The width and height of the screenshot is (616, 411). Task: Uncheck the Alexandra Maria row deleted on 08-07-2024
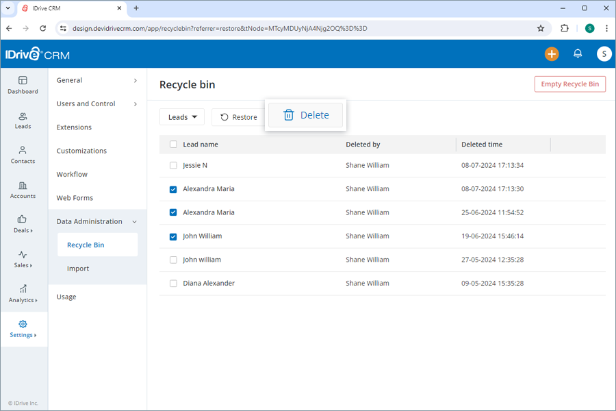point(173,188)
